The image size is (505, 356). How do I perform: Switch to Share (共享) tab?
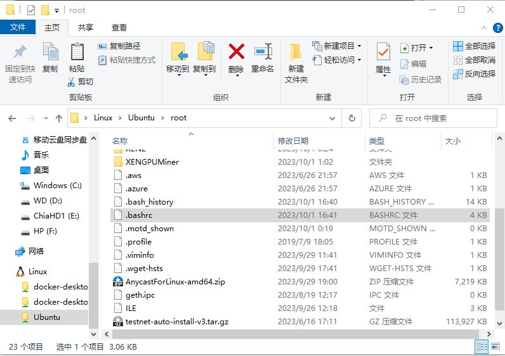(x=86, y=28)
